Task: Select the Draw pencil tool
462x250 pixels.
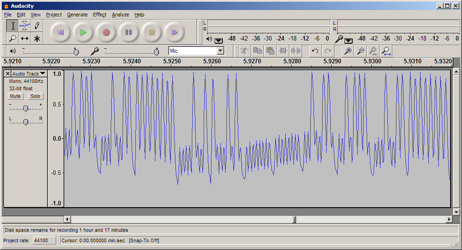Action: tap(37, 26)
